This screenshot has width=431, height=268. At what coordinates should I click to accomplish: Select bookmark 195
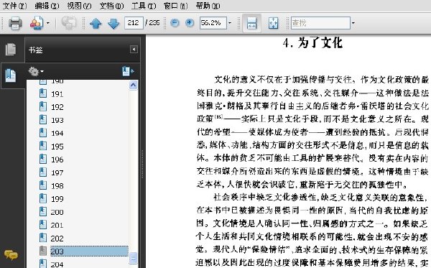tap(57, 147)
